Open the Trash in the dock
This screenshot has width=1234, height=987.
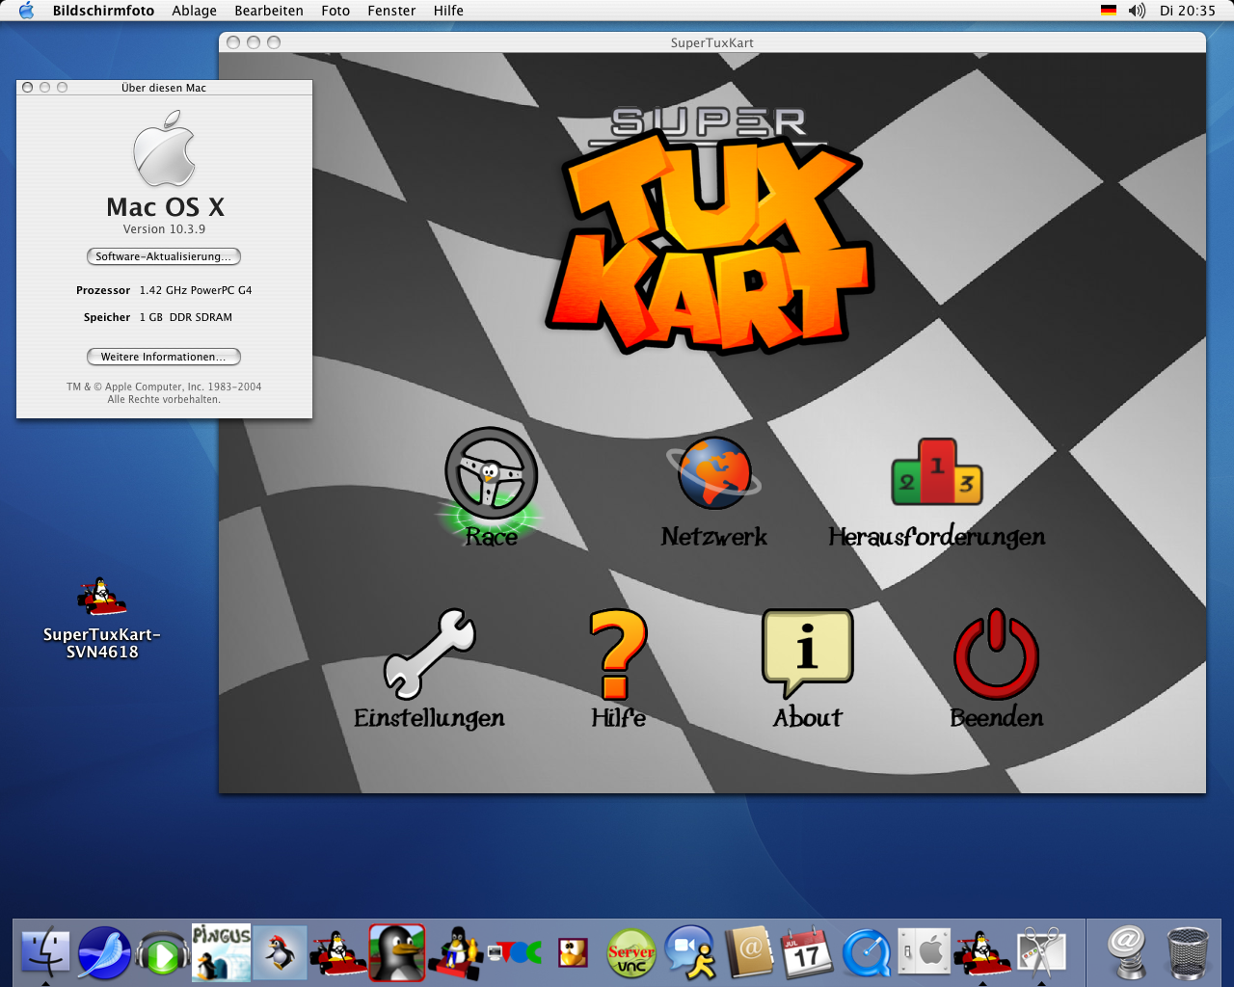(x=1188, y=953)
